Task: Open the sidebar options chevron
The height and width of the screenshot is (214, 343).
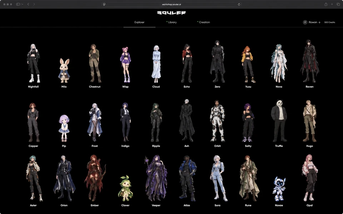Action: click(23, 4)
